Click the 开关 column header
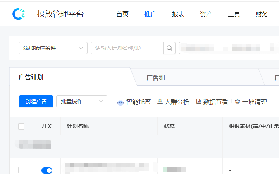The image size is (279, 174). coord(47,126)
